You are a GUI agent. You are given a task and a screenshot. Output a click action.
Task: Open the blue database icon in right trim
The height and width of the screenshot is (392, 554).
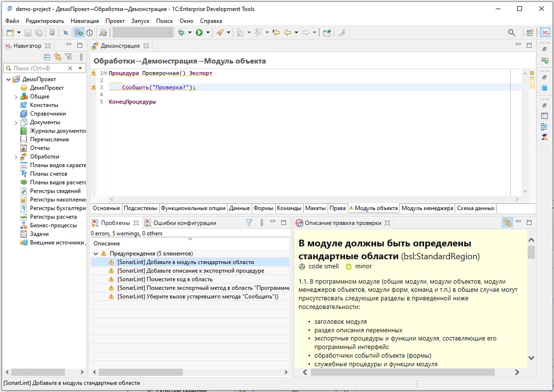544,87
